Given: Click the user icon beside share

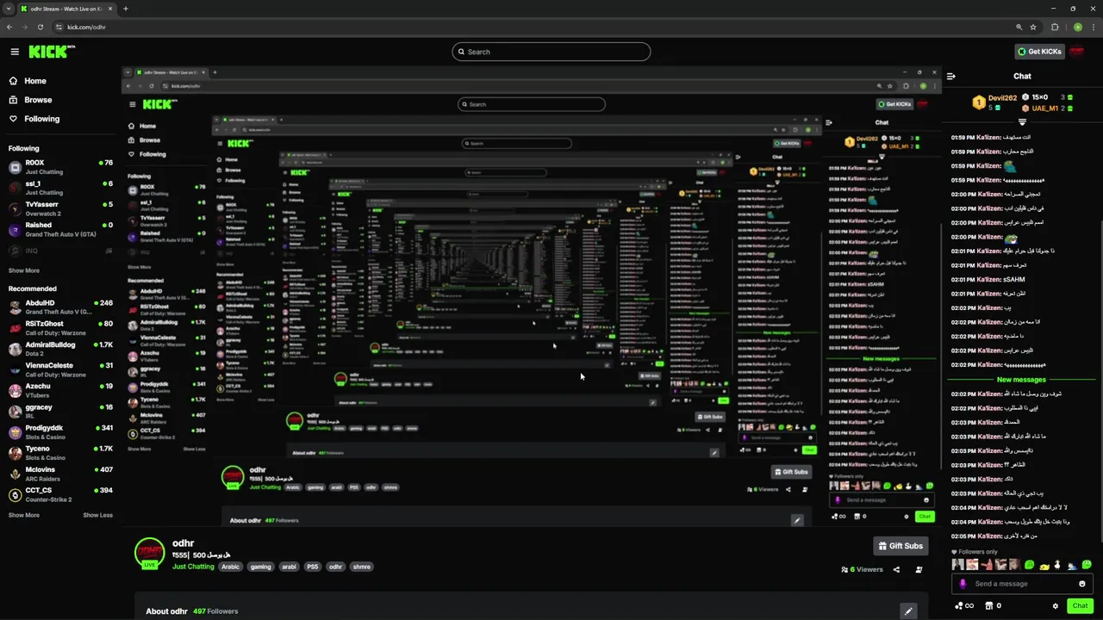Looking at the screenshot, I should [x=919, y=569].
